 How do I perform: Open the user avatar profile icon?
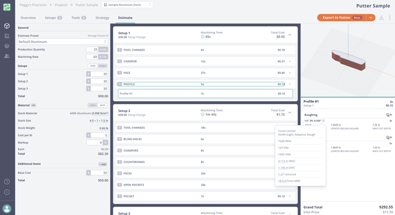coord(7,209)
